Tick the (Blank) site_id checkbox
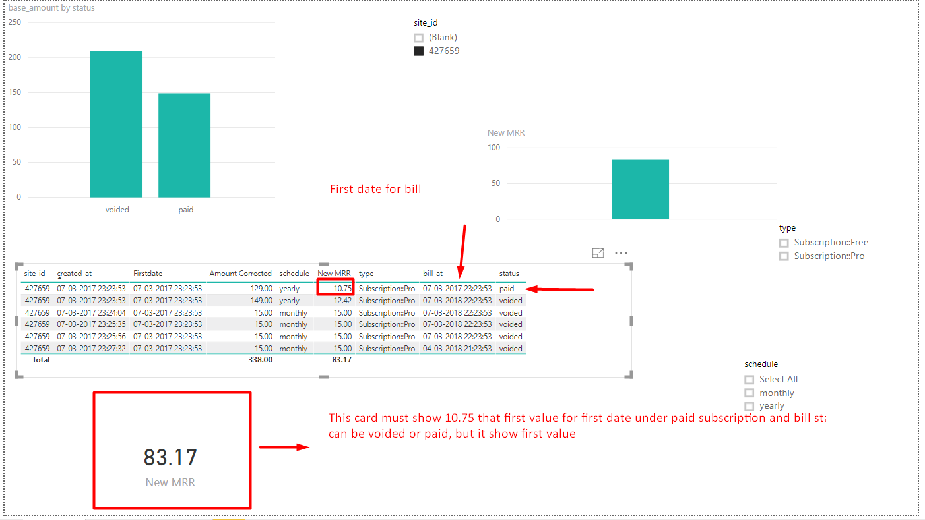 click(418, 38)
